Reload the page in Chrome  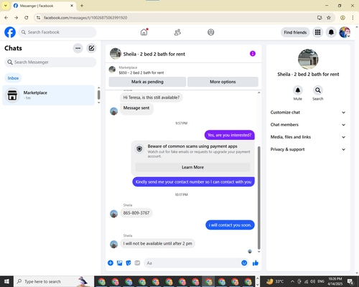[27, 18]
